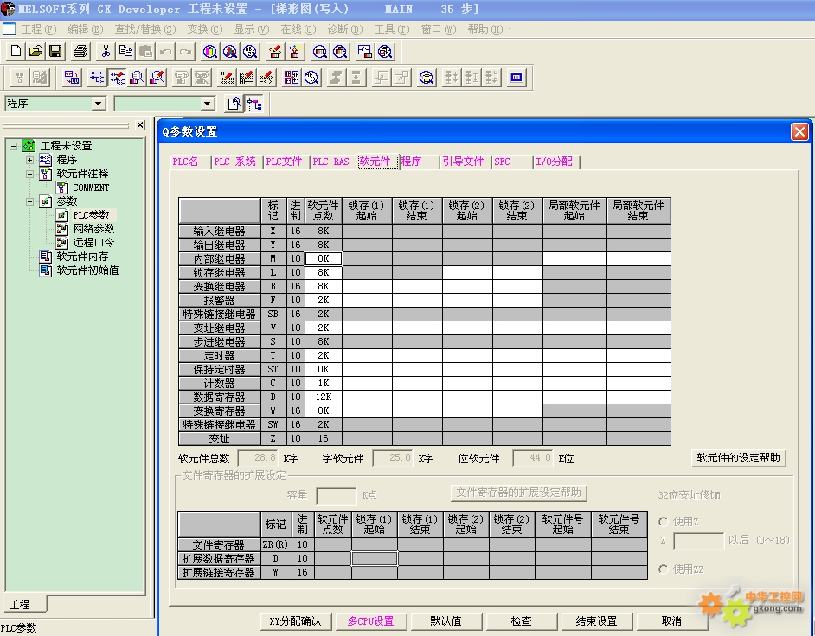Click the blue window icon ending second toolbar
This screenshot has height=636, width=815.
517,78
